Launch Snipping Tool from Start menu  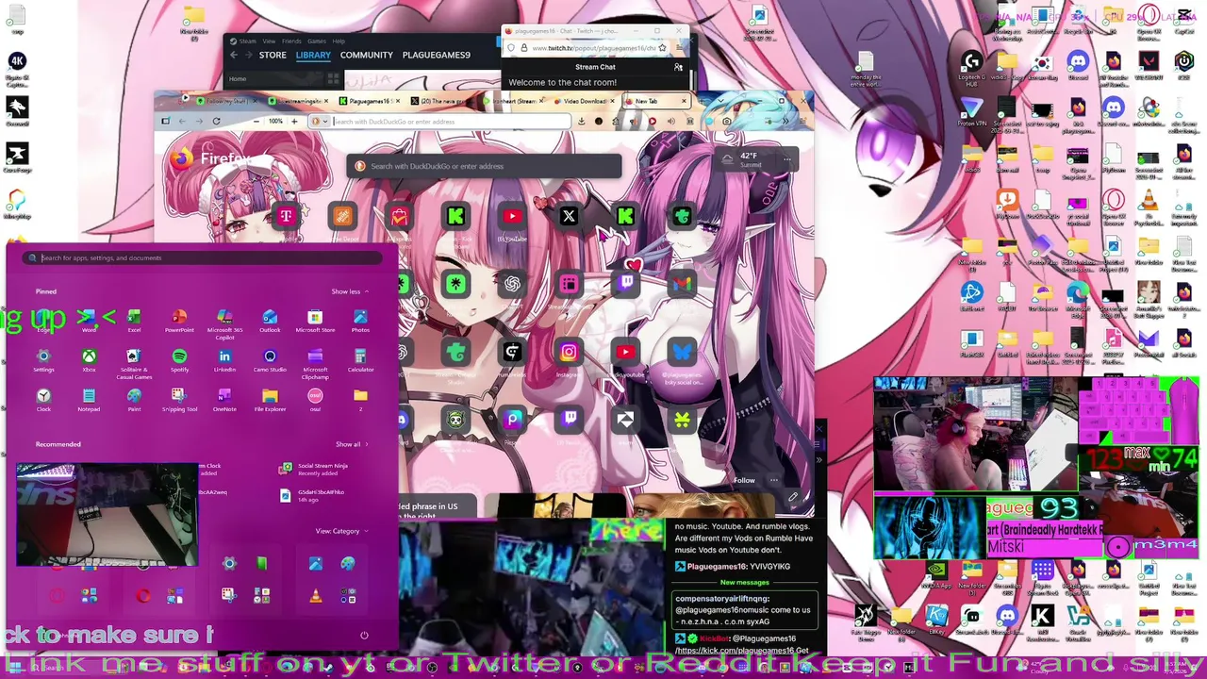pyautogui.click(x=179, y=400)
